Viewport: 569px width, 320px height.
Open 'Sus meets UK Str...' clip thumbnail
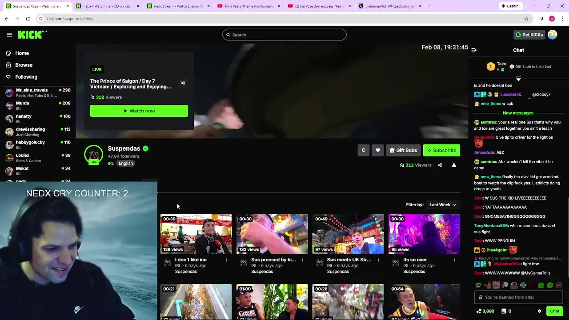coord(348,234)
